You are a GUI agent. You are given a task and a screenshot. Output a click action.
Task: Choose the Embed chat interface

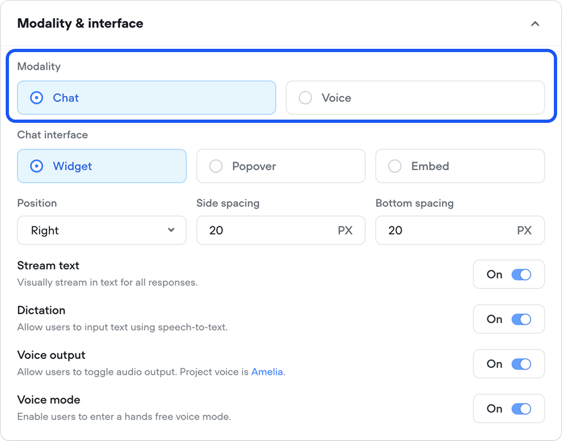[x=460, y=166]
